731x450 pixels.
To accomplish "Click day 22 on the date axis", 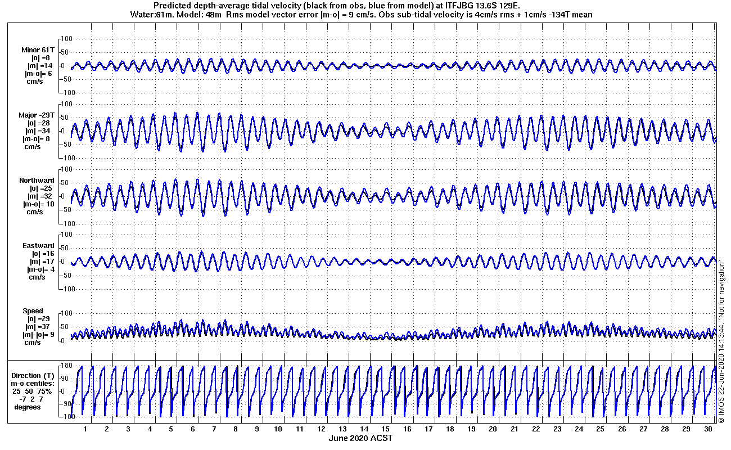I will click(x=536, y=429).
